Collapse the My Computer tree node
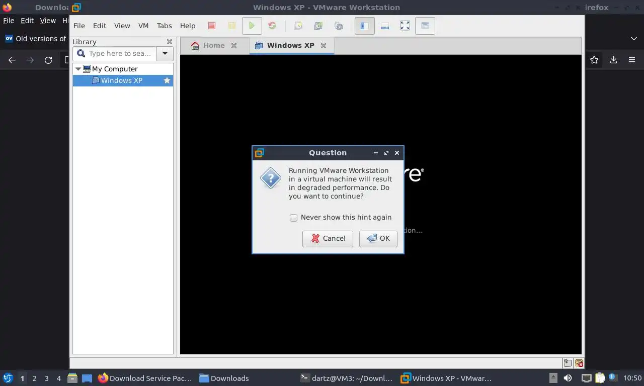Screen dimensions: 644x386 click(x=78, y=69)
